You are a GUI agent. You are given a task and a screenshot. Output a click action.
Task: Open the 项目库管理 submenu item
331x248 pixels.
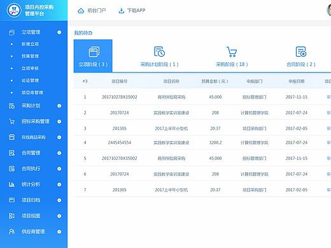32,93
